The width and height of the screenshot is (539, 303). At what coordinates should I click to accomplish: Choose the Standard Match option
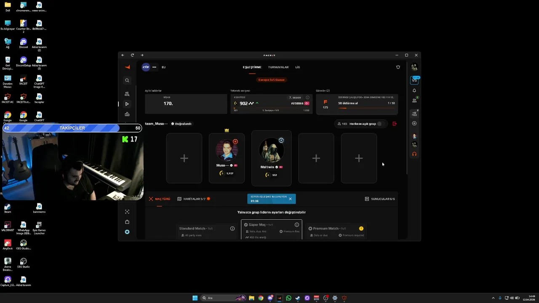click(207, 231)
